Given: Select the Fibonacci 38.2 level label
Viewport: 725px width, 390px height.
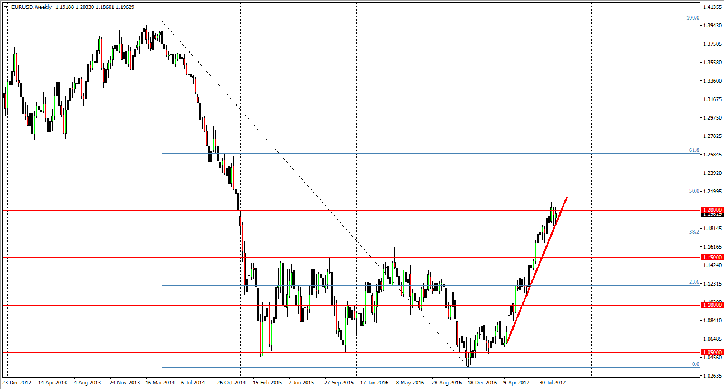Looking at the screenshot, I should [694, 231].
